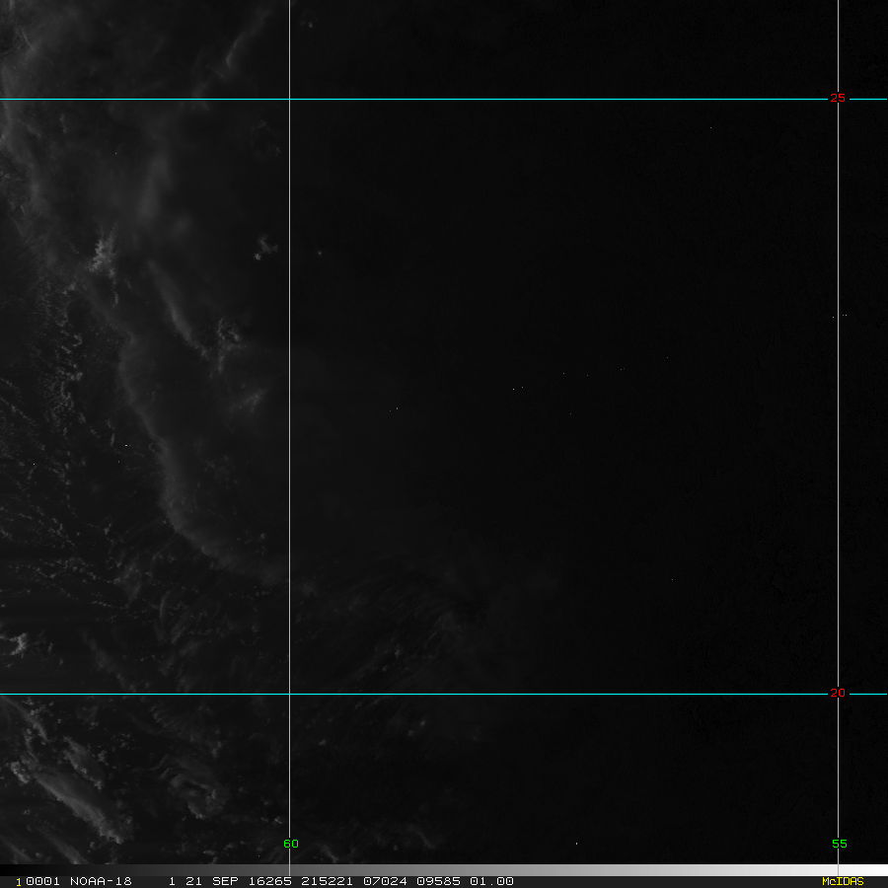This screenshot has height=888, width=888.
Task: Click the 215221 time value
Action: point(327,881)
